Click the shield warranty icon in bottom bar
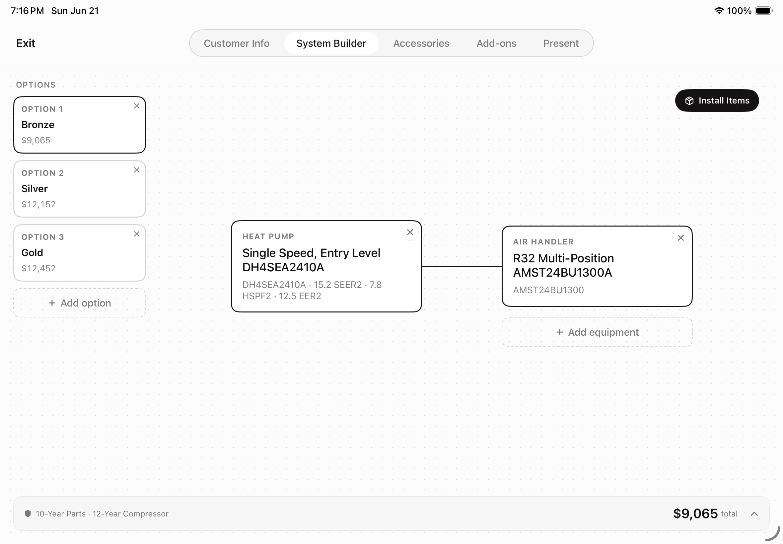The image size is (783, 544). 28,514
